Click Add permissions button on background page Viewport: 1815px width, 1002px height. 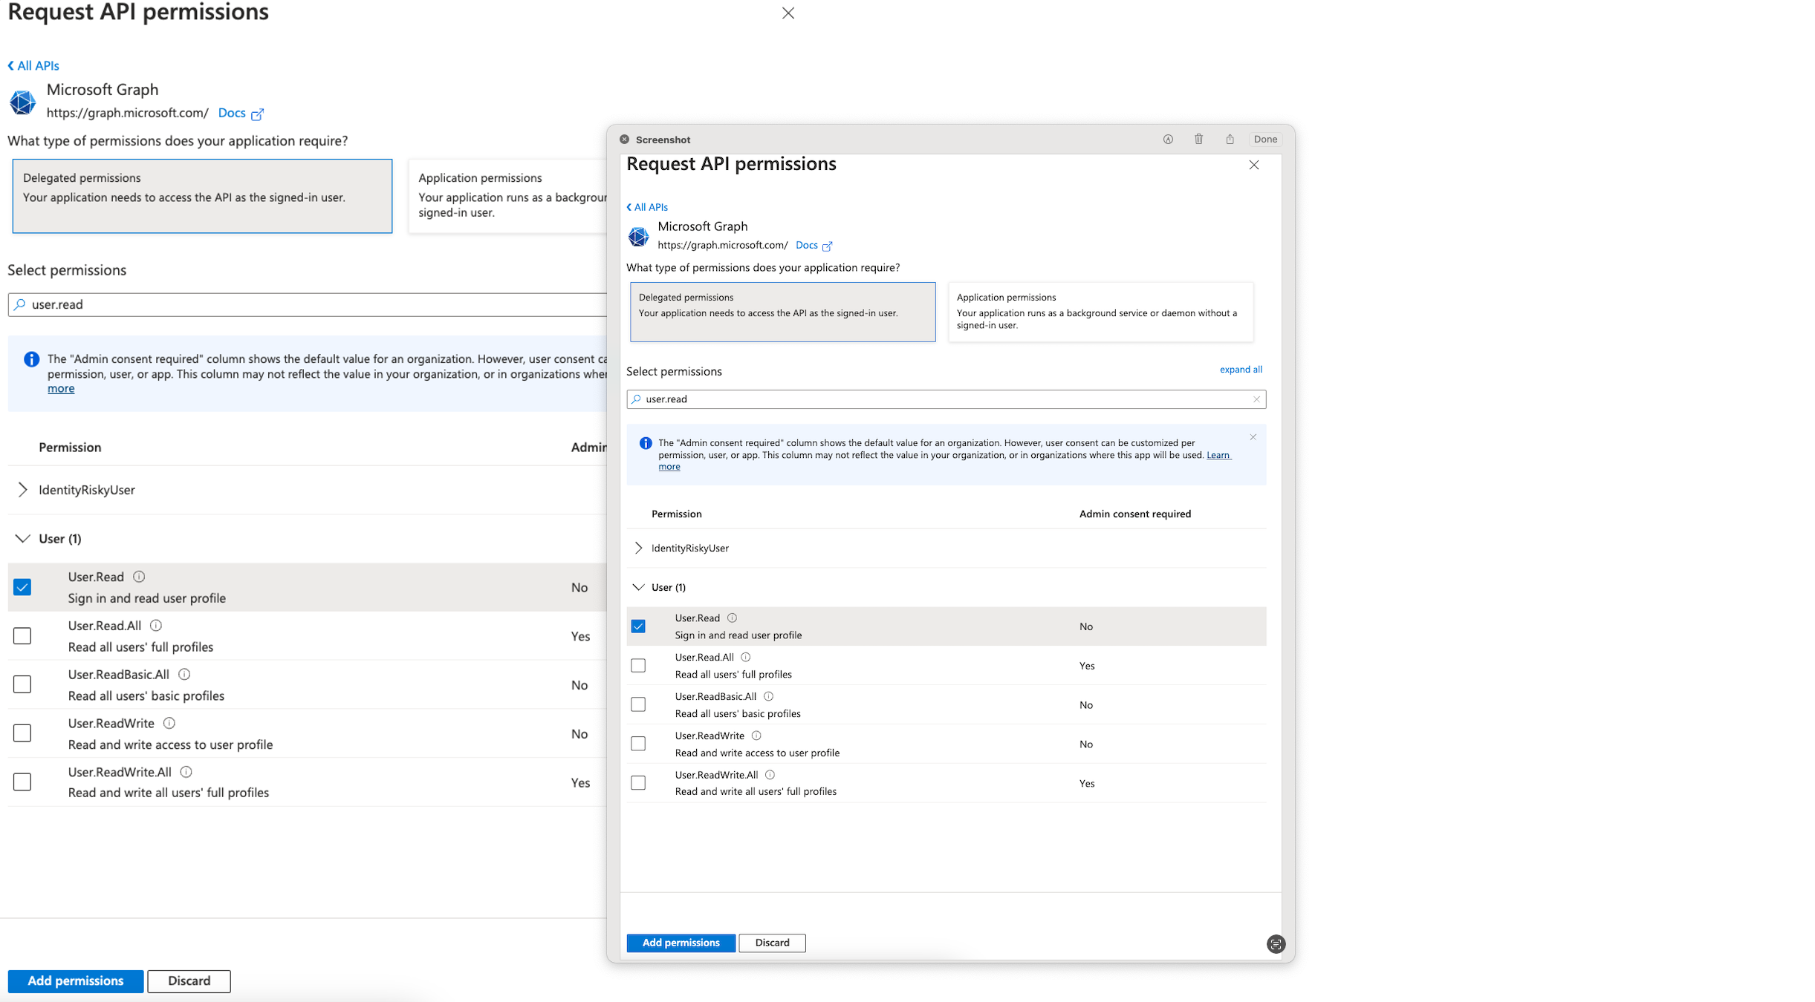[76, 981]
